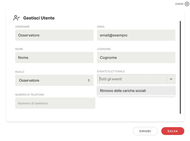Click the 'Gestisci Utente' heading
190x141 pixels.
[39, 18]
